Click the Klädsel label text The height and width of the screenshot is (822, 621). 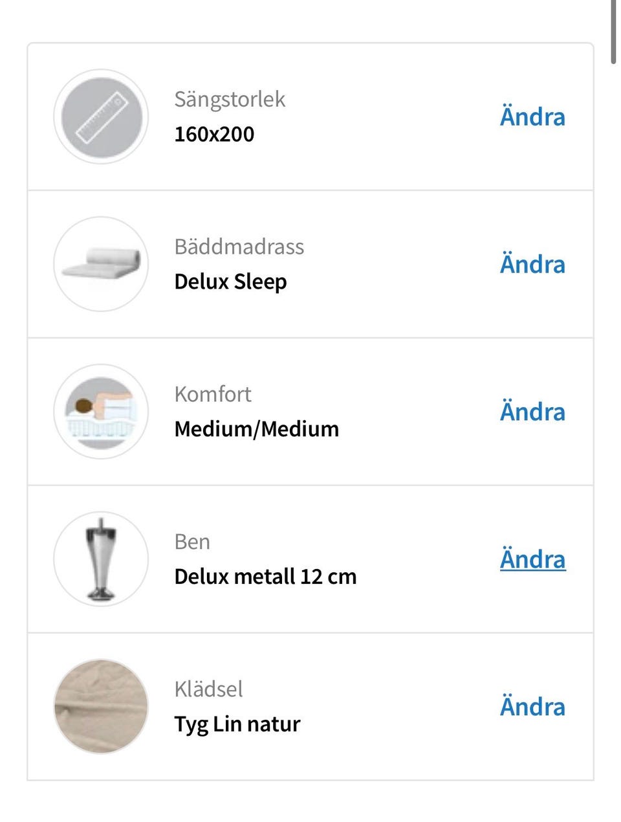click(208, 689)
